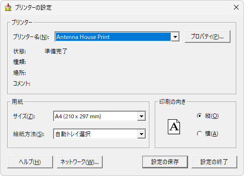Click the 用紙 group title
The height and width of the screenshot is (176, 244).
tap(17, 102)
